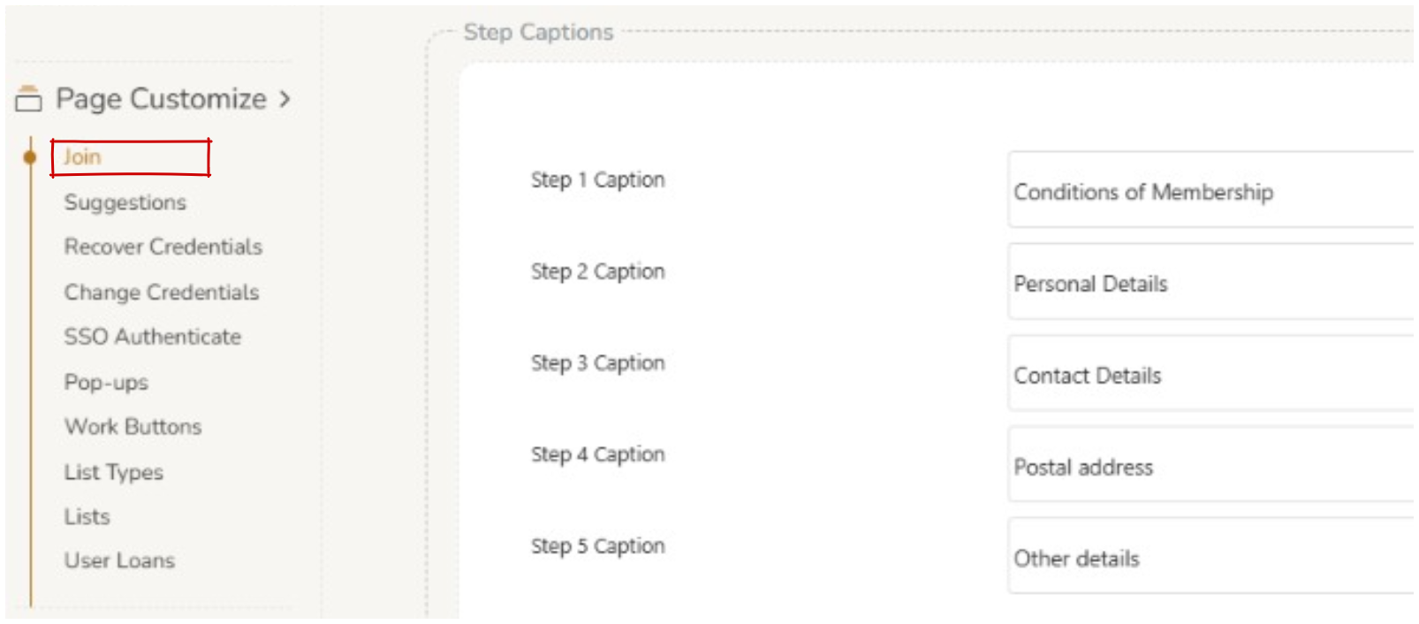
Task: Open the Suggestions page
Action: (125, 202)
